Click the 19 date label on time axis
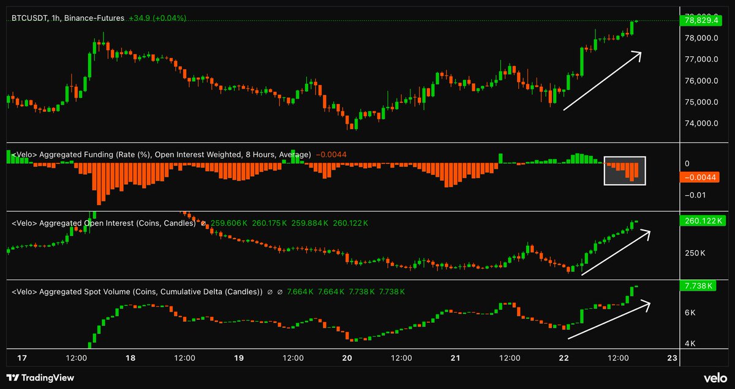Viewport: 735px width, 389px height. 239,358
